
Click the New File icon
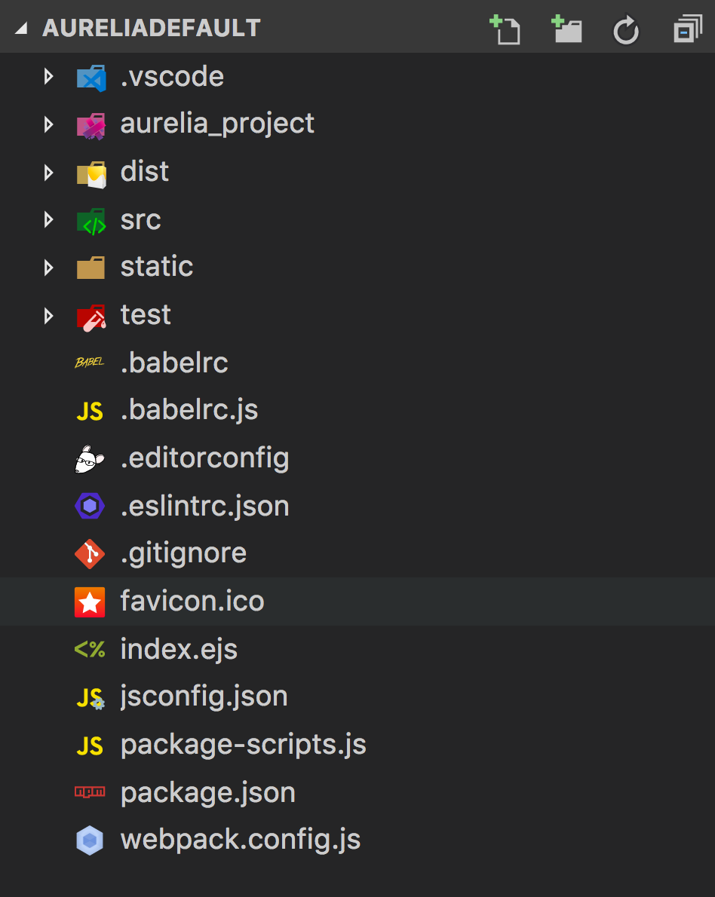tap(505, 30)
